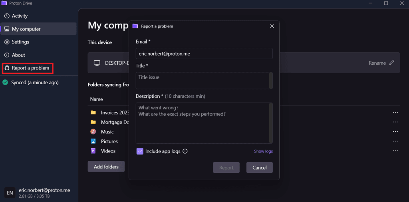
Task: Click the Settings gear icon
Action: click(7, 42)
